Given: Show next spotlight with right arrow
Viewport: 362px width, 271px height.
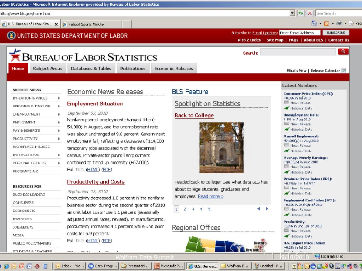Looking at the screenshot, I should 267,209.
